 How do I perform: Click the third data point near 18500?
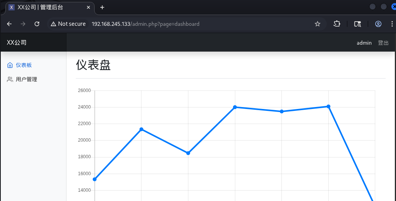tap(188, 153)
